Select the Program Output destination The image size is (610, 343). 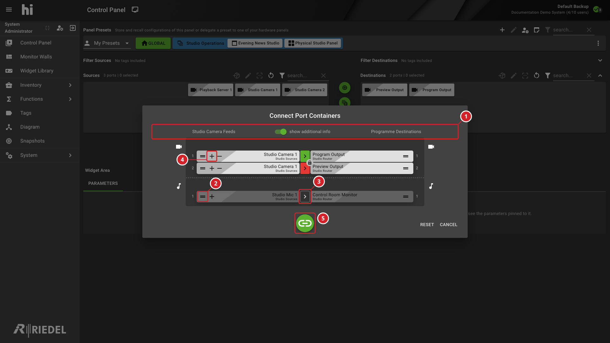(432, 90)
